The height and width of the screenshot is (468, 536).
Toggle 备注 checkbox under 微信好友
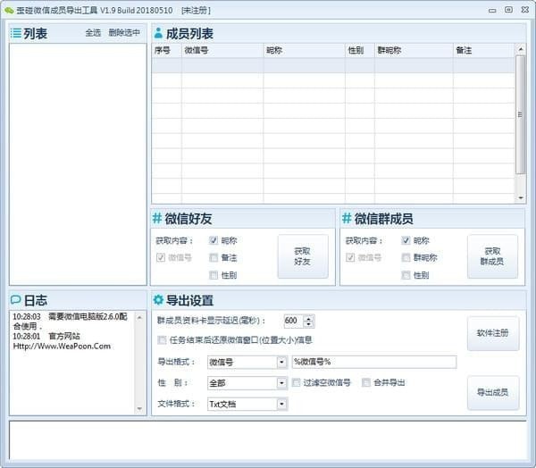click(214, 257)
